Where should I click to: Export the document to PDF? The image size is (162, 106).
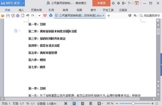pos(13,16)
